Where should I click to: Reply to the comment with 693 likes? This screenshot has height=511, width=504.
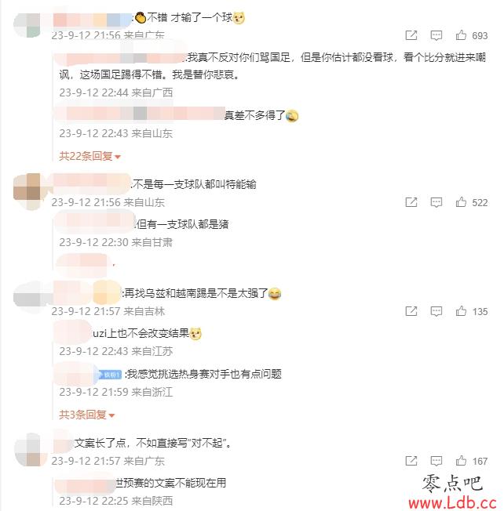436,35
